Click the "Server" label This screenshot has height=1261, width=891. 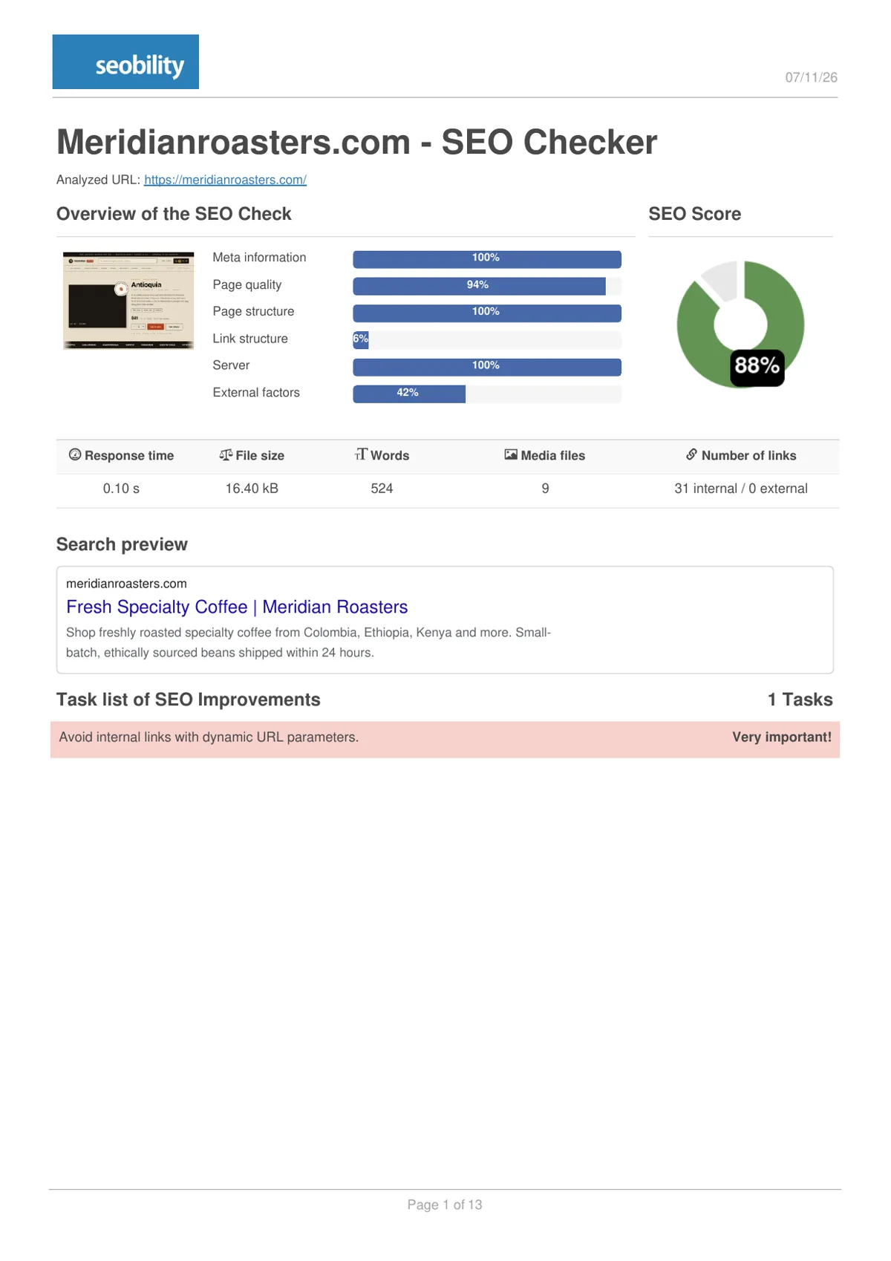231,365
